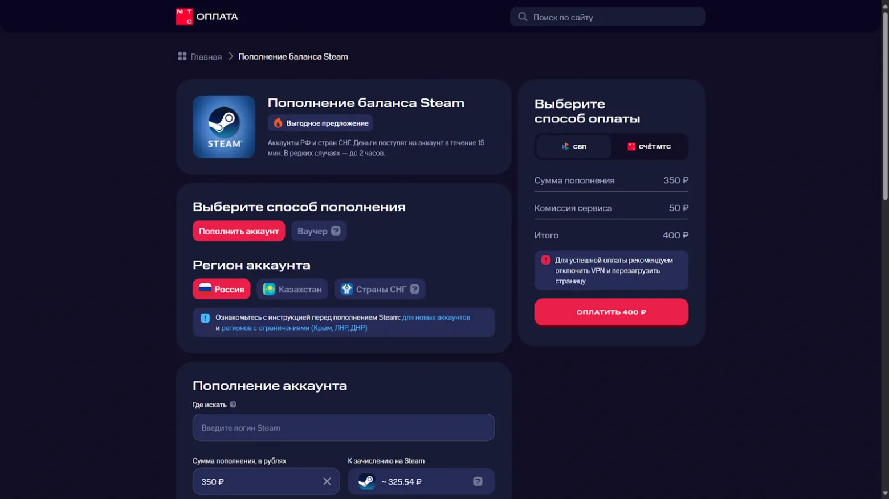Switch to the СЧЁТ МТС payment tab

[650, 146]
